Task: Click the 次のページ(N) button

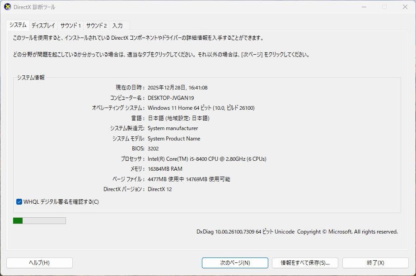Action: [235, 263]
